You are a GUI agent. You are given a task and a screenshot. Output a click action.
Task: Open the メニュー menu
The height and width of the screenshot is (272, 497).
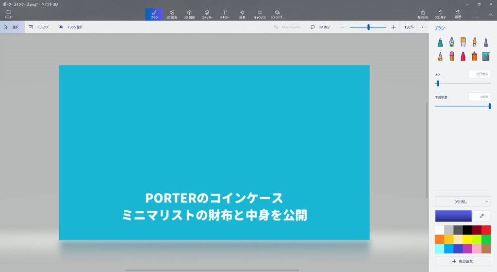point(9,14)
